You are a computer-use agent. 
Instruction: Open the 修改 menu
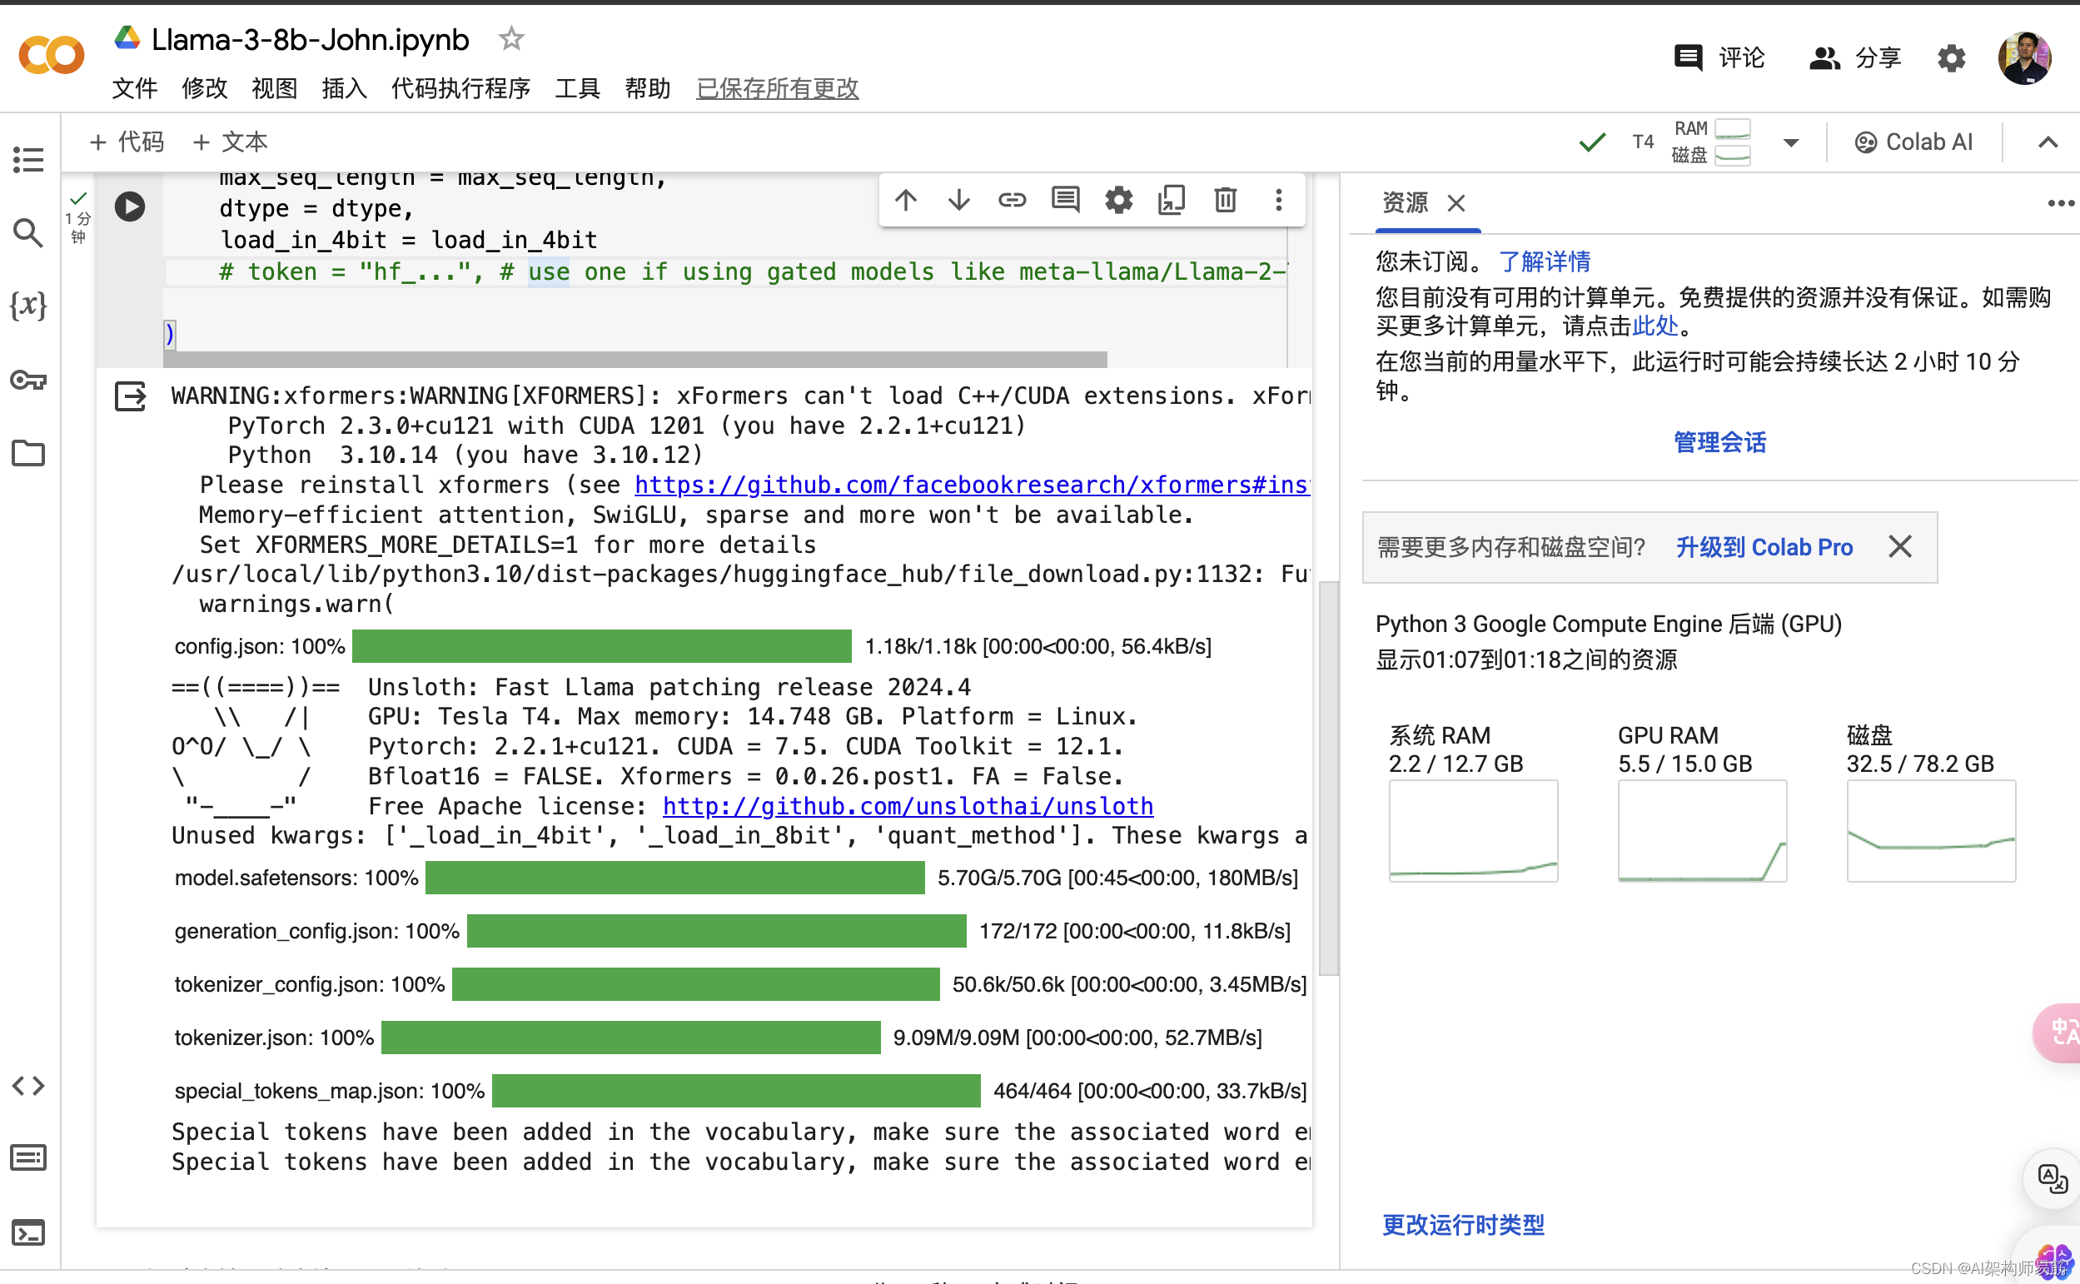point(205,88)
